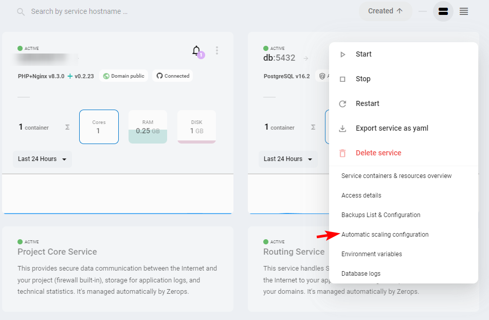Select Stop in the service menu

[x=363, y=79]
